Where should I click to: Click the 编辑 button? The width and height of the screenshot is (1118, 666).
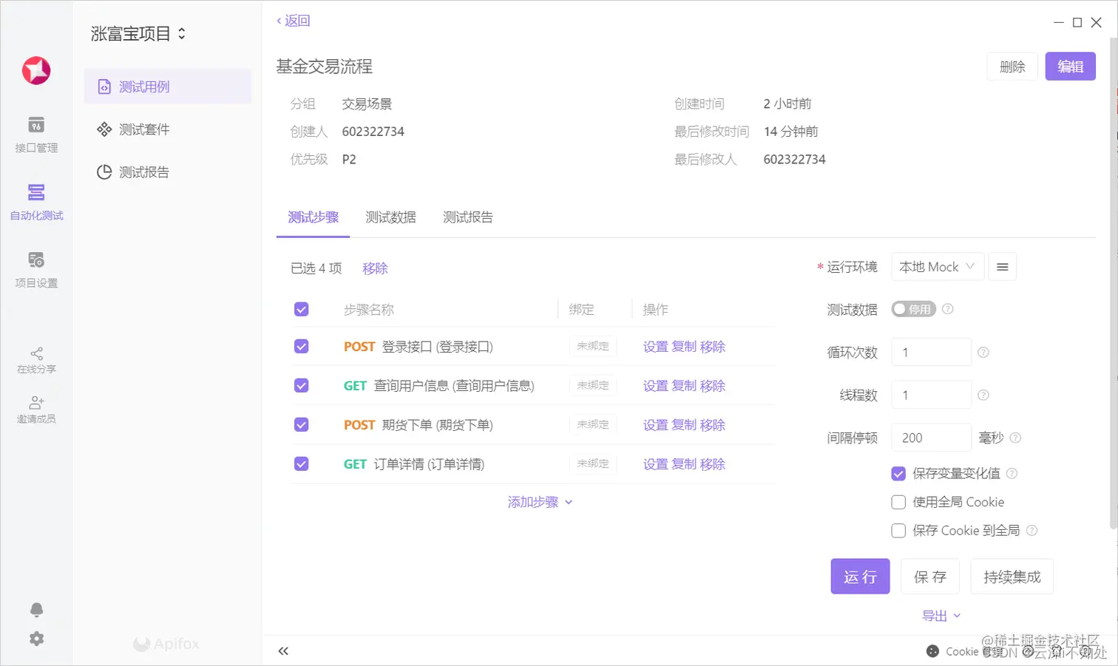click(x=1070, y=67)
